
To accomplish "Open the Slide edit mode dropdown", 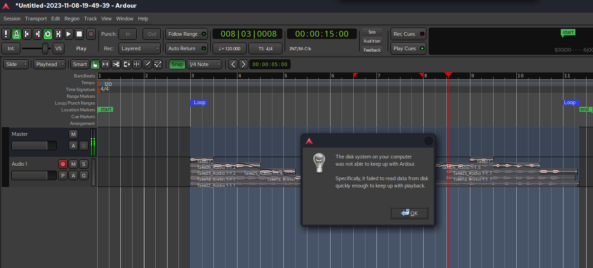I will [16, 64].
